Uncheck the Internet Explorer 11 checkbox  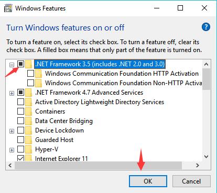coord(20,158)
